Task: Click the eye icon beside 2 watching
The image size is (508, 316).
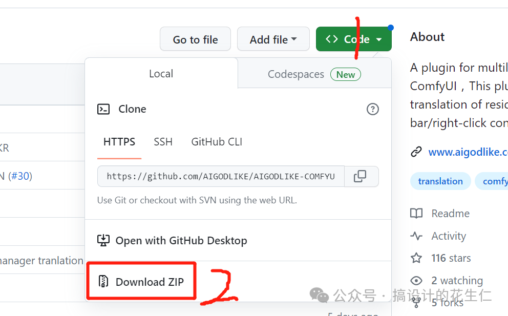Action: tap(416, 281)
